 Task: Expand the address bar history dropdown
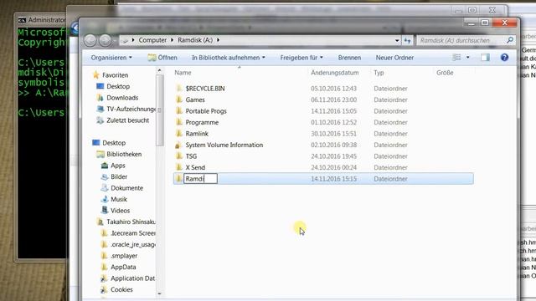pos(397,40)
